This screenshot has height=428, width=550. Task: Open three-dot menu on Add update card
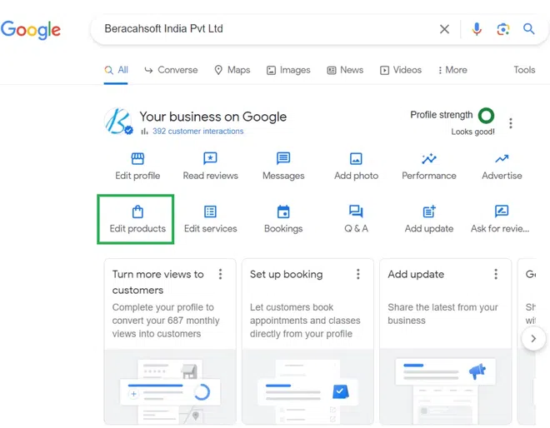[496, 274]
